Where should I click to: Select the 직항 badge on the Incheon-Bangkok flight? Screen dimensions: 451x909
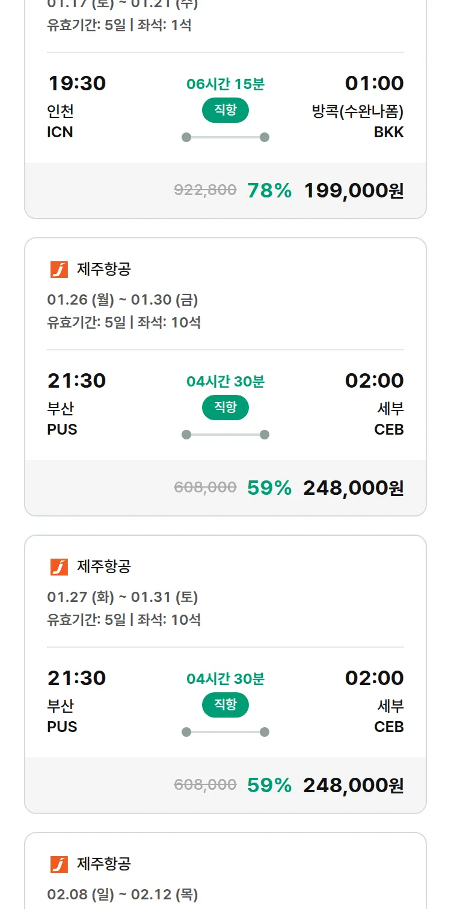tap(225, 110)
